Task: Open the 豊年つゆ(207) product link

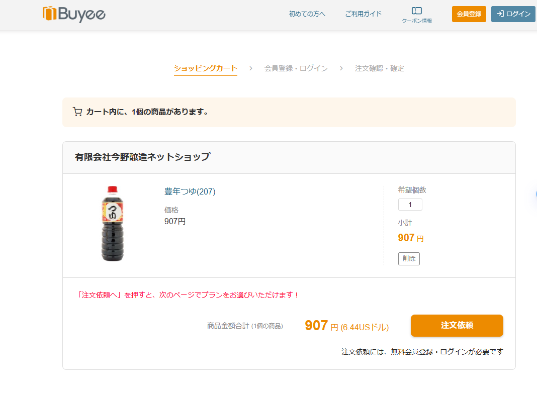Action: point(190,191)
